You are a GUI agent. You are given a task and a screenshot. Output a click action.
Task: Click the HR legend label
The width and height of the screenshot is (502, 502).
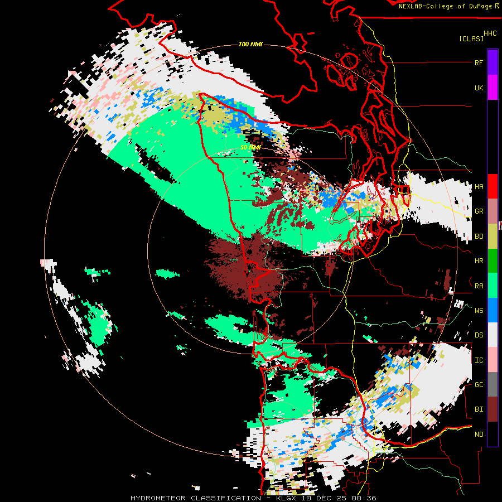[x=479, y=261]
